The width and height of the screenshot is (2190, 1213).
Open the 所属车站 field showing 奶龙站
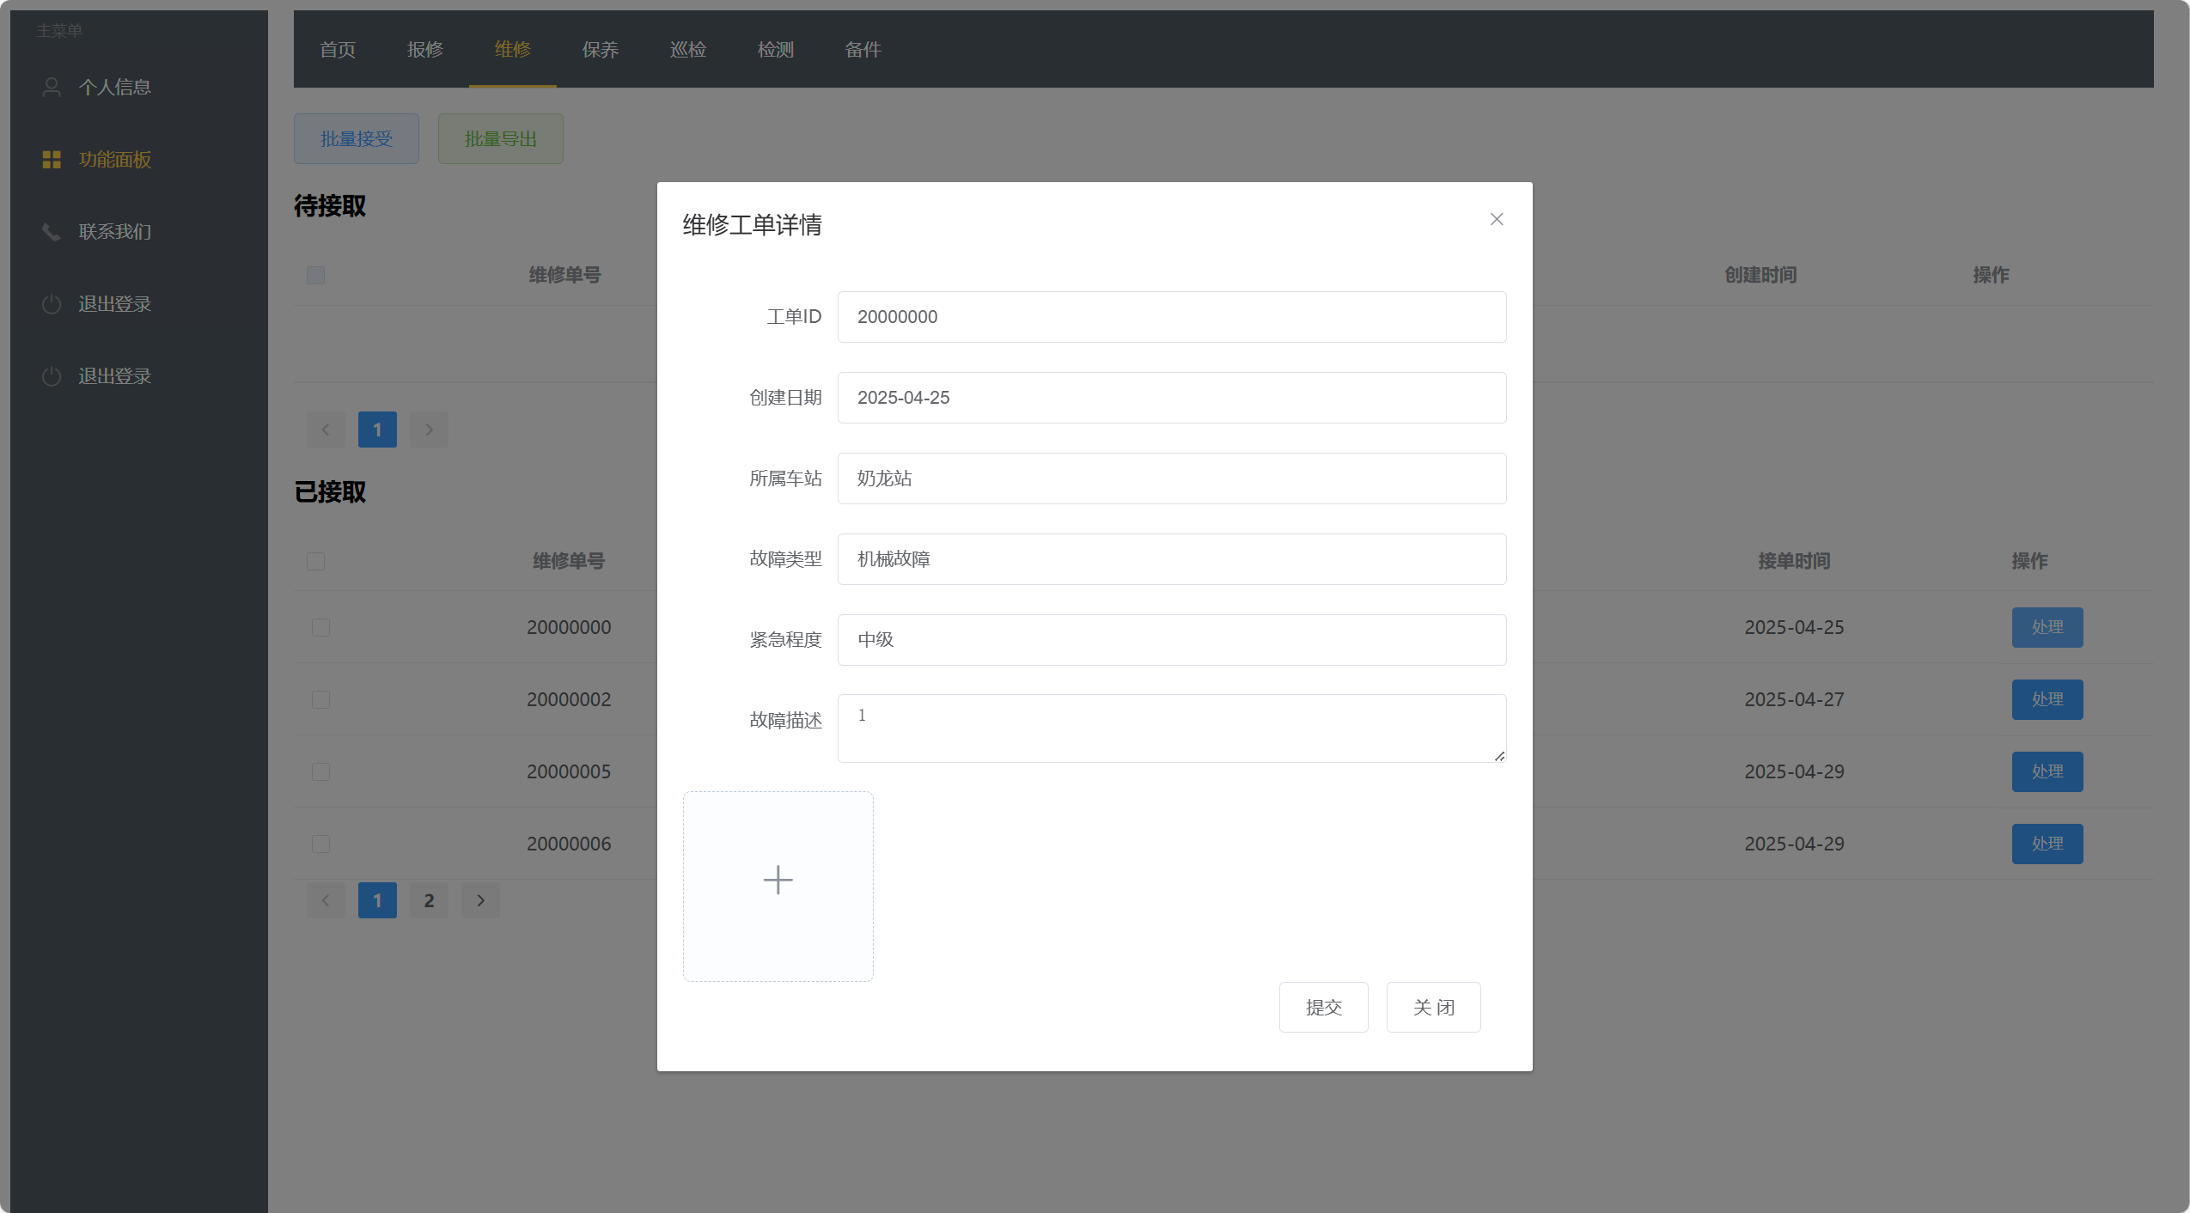[x=1171, y=478]
